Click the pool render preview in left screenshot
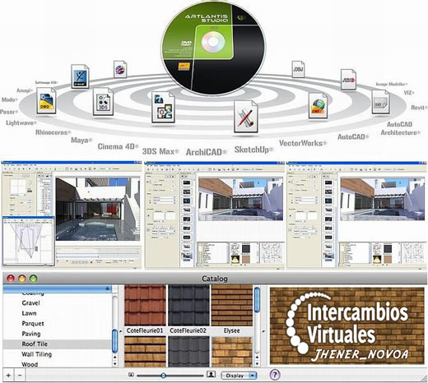Viewport: 428px width, 383px height. point(98,209)
